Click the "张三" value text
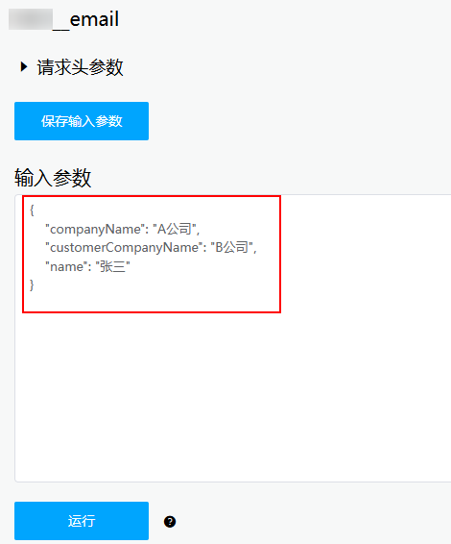 pos(112,267)
